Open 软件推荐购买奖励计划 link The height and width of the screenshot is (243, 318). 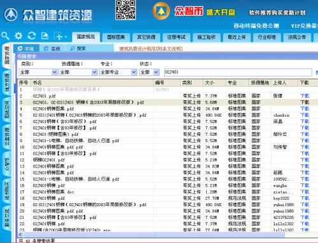(x=277, y=13)
